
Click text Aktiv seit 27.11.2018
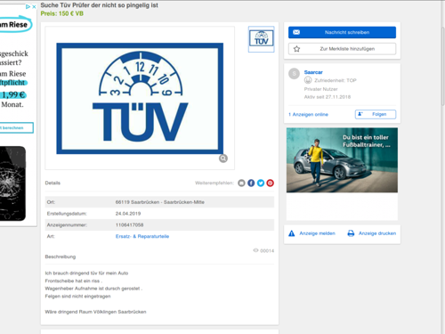click(x=328, y=97)
